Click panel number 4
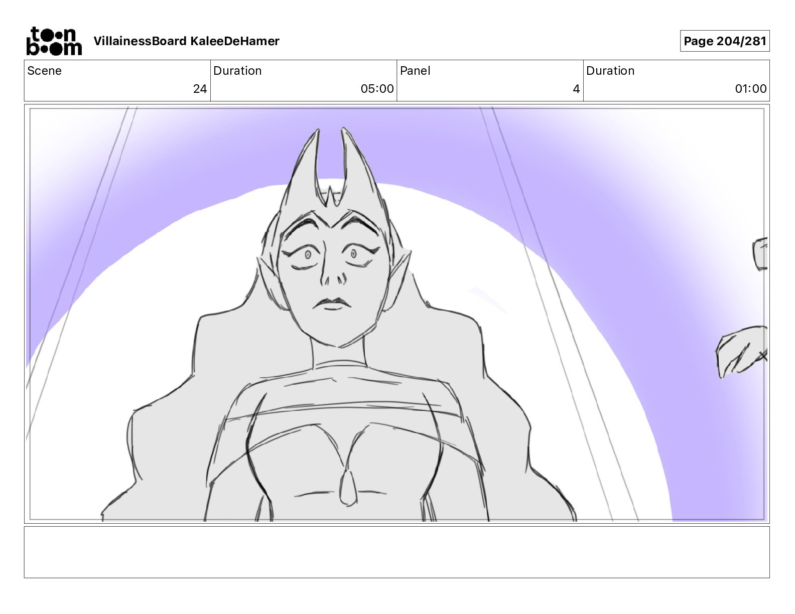This screenshot has width=795, height=614. 576,89
